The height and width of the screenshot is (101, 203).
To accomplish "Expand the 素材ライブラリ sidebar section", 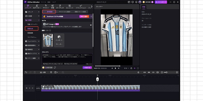I will click(32, 54).
